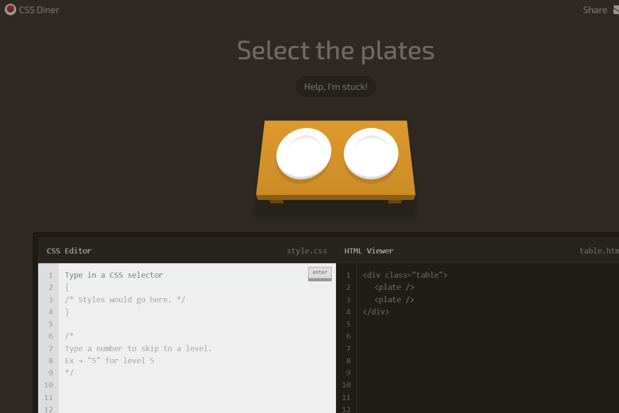The image size is (619, 413).
Task: Click the Share link
Action: [595, 10]
